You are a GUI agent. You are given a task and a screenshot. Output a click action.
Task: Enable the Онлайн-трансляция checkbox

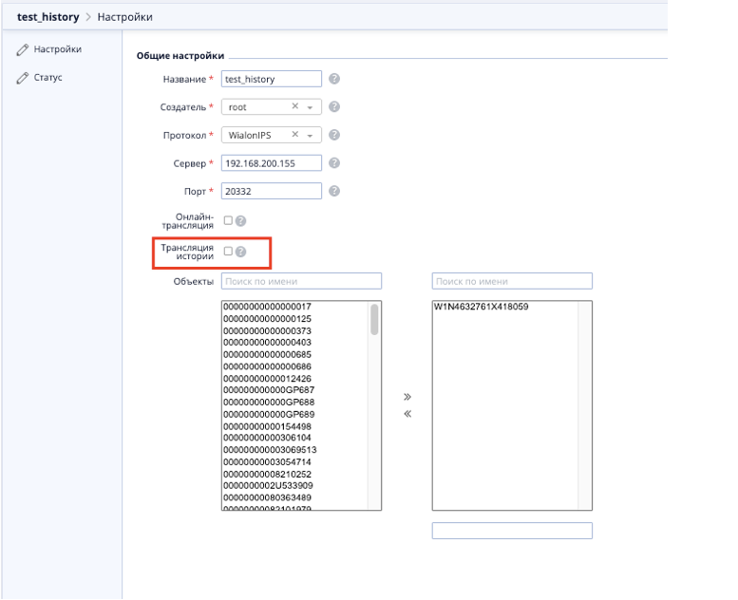(228, 220)
